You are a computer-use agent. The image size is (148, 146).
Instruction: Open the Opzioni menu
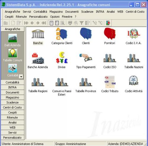(55, 17)
